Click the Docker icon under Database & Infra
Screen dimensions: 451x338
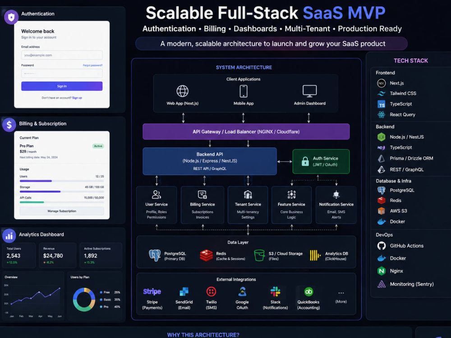coord(382,222)
